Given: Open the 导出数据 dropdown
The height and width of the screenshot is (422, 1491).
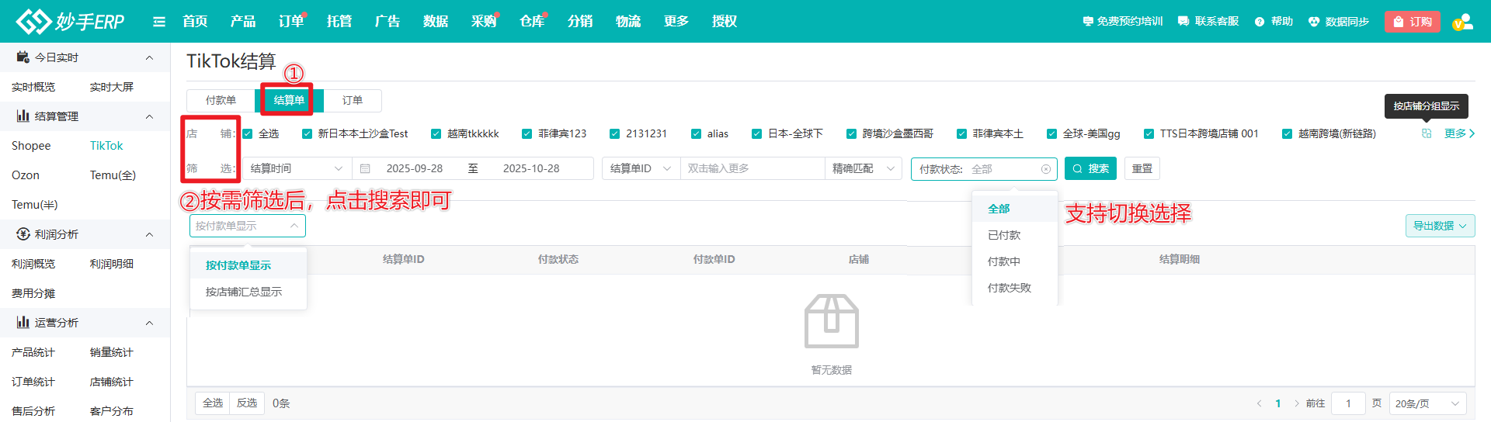Looking at the screenshot, I should tap(1440, 226).
